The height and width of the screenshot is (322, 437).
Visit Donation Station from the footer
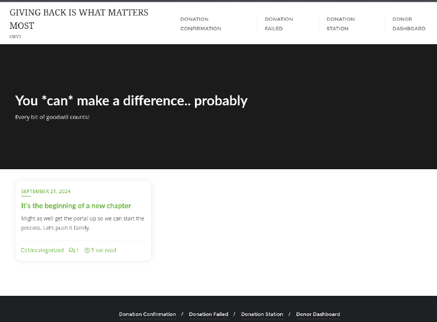click(262, 314)
